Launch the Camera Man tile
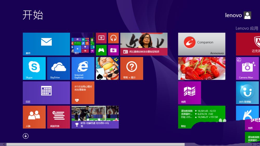This screenshot has height=146, width=260. (248, 68)
